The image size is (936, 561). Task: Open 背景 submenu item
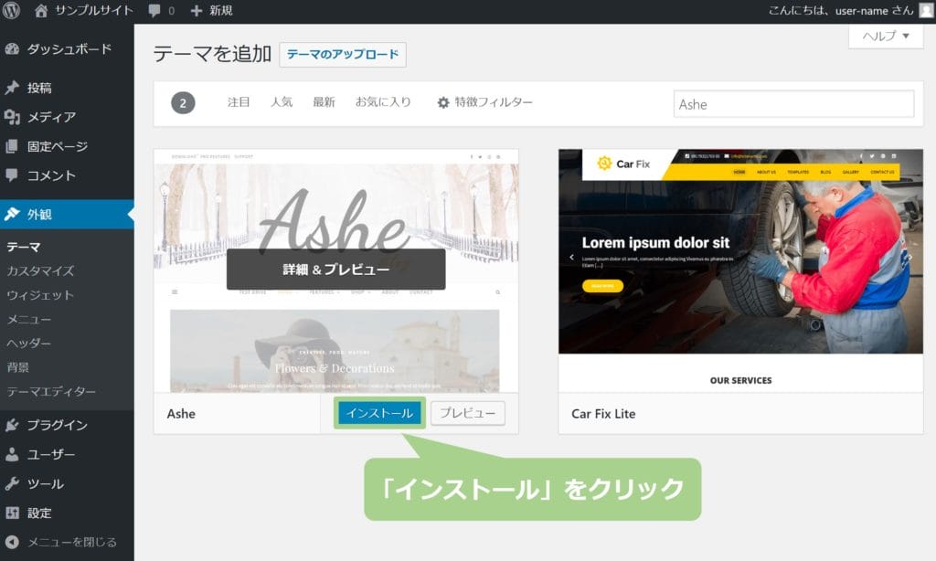tap(18, 367)
